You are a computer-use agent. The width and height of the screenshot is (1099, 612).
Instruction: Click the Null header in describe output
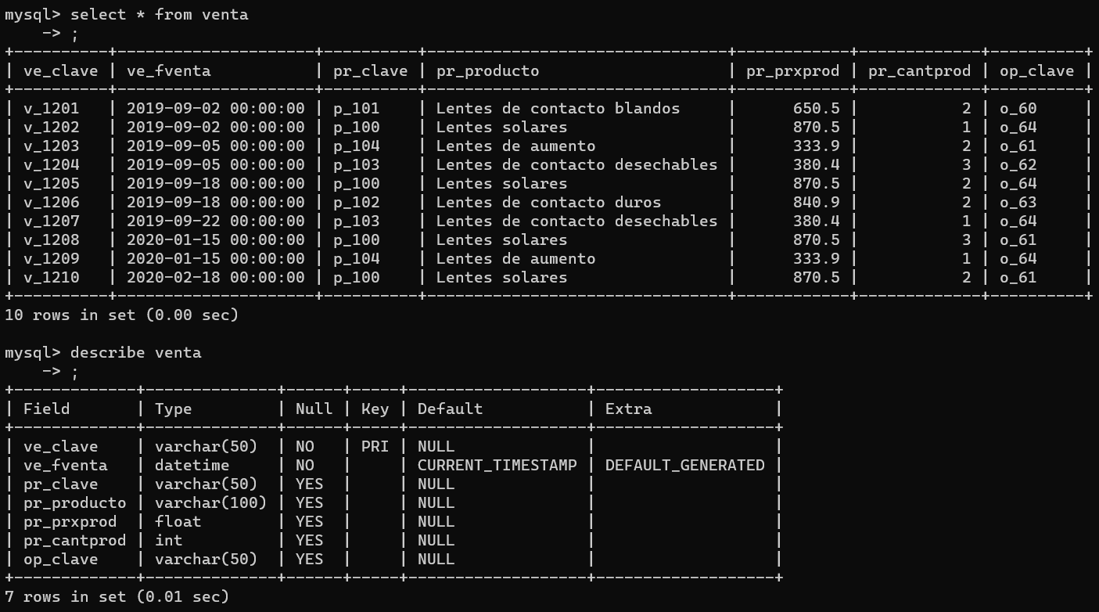314,409
